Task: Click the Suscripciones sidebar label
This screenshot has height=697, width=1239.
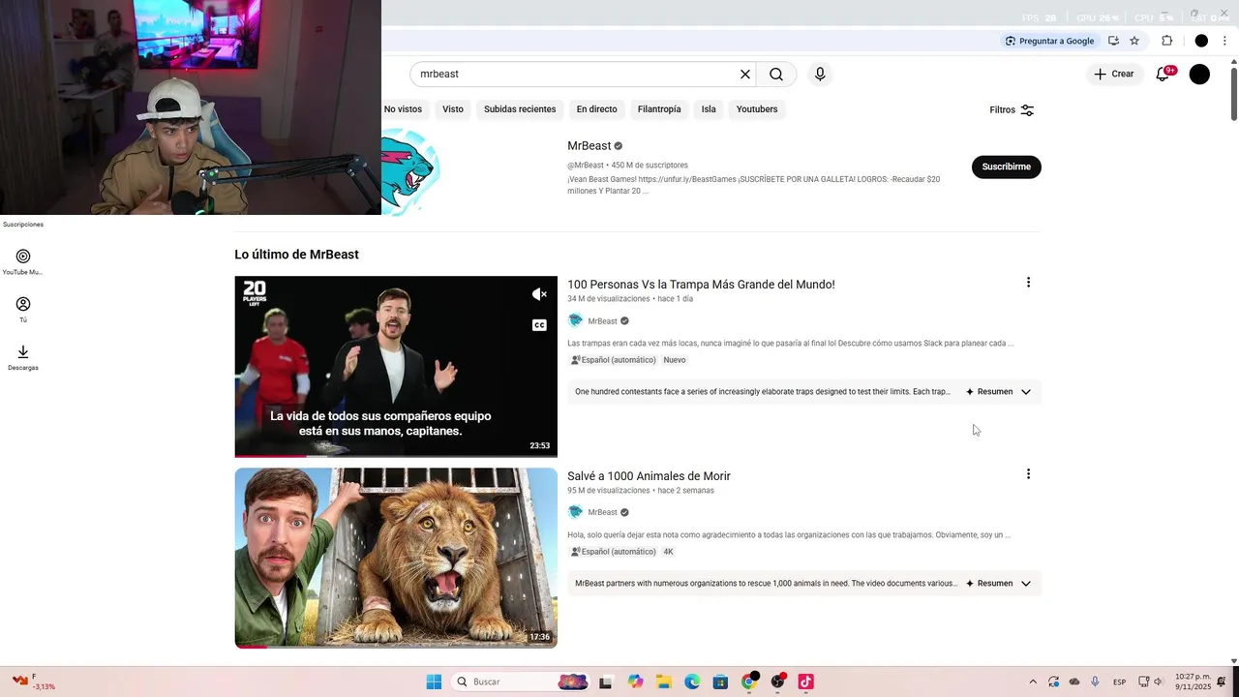Action: pos(23,225)
